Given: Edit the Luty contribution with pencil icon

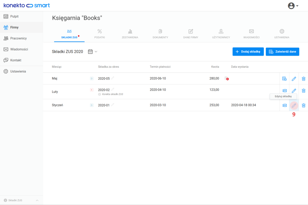Looking at the screenshot, I should pos(294,91).
